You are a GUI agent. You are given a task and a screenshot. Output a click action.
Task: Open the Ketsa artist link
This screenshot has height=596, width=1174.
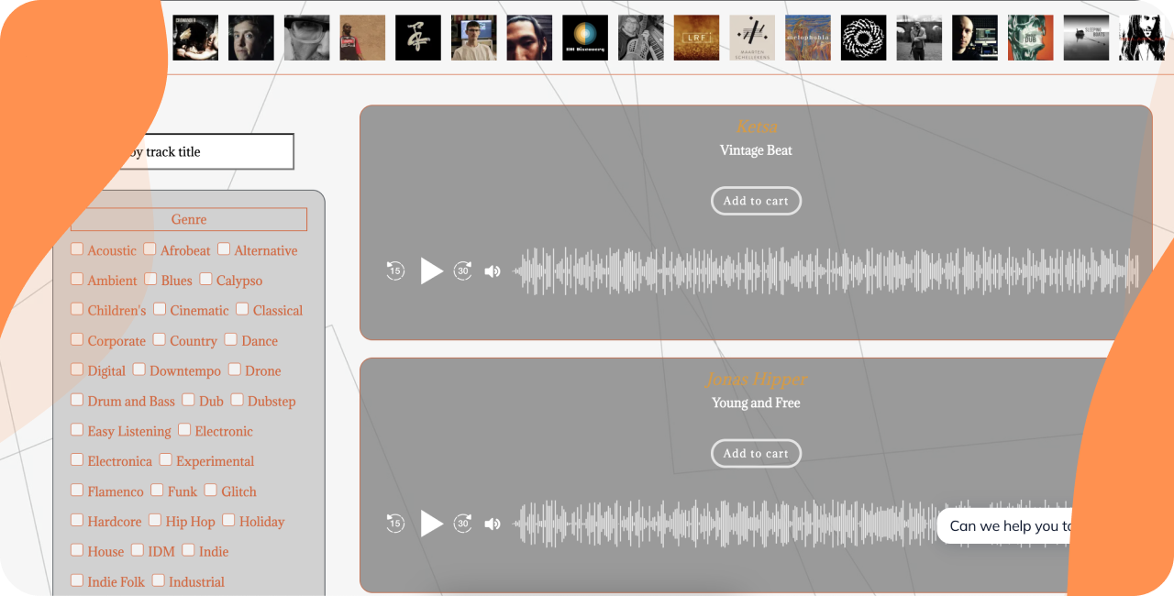coord(757,127)
